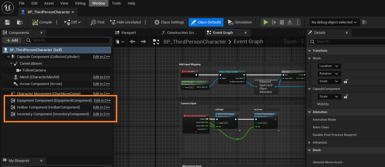The image size is (385, 167).
Task: Click Edit in C++ for Inventory Component
Action: pyautogui.click(x=102, y=114)
